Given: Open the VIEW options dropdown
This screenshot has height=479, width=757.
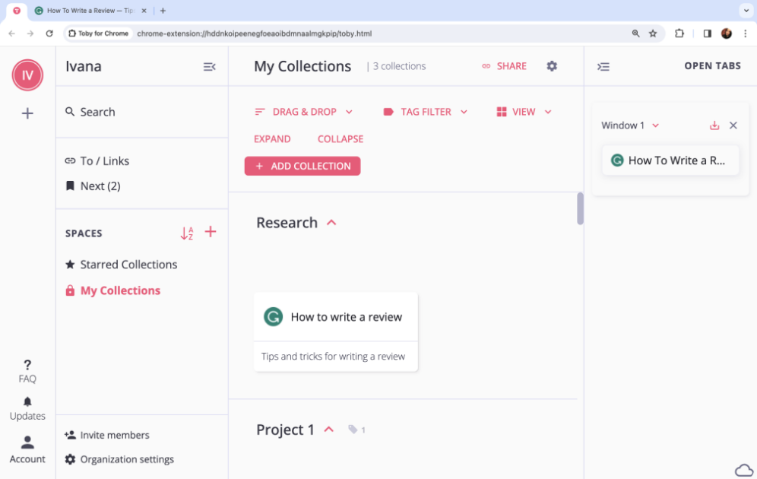Looking at the screenshot, I should click(x=523, y=111).
